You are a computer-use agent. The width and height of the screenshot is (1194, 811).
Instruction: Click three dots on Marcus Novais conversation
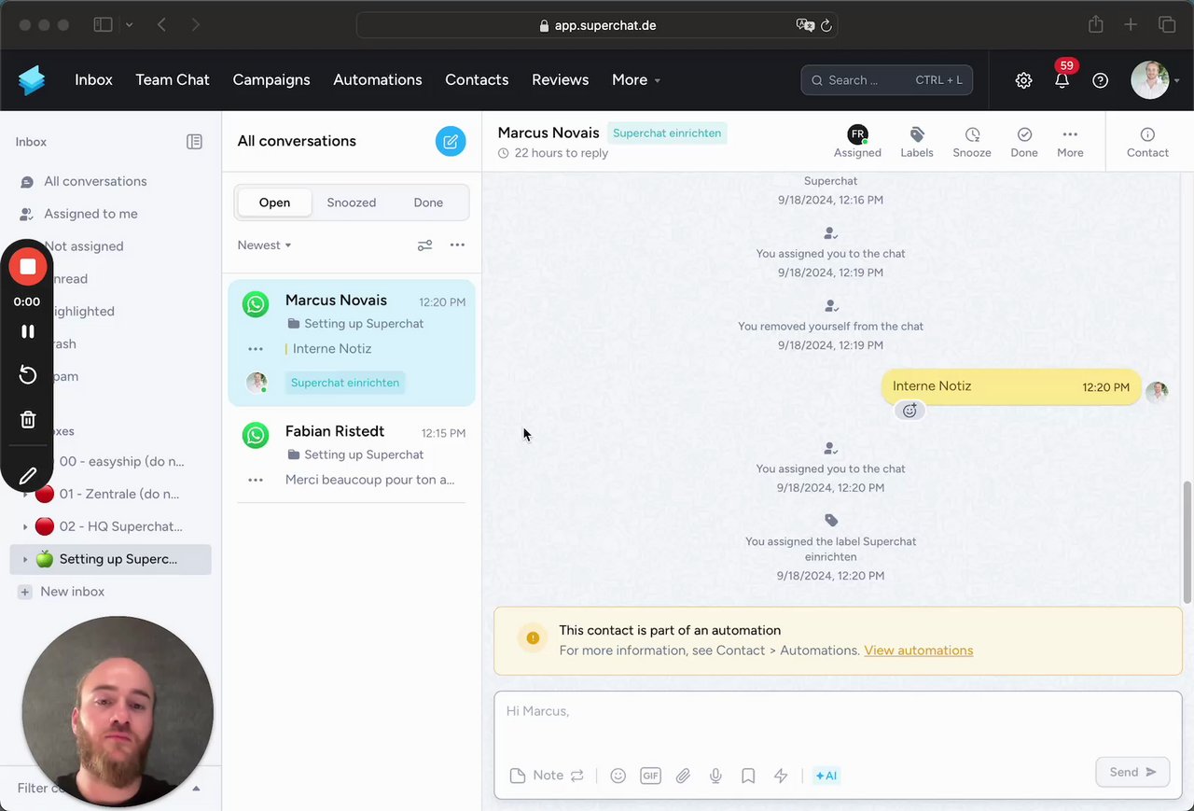[256, 349]
